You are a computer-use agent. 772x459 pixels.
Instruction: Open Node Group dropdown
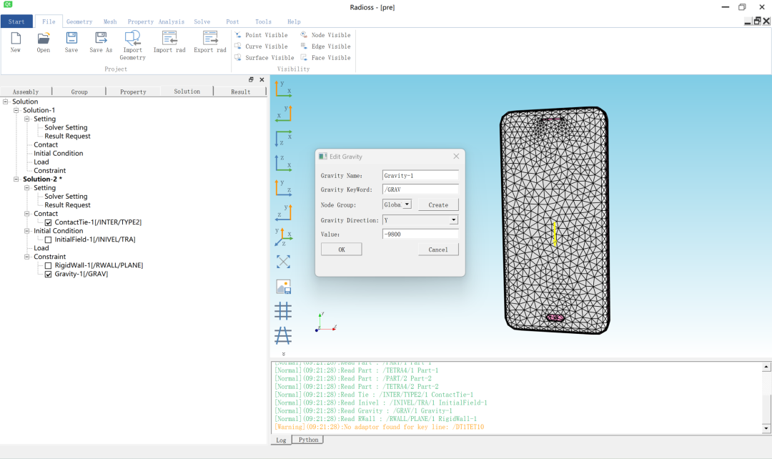click(x=407, y=204)
